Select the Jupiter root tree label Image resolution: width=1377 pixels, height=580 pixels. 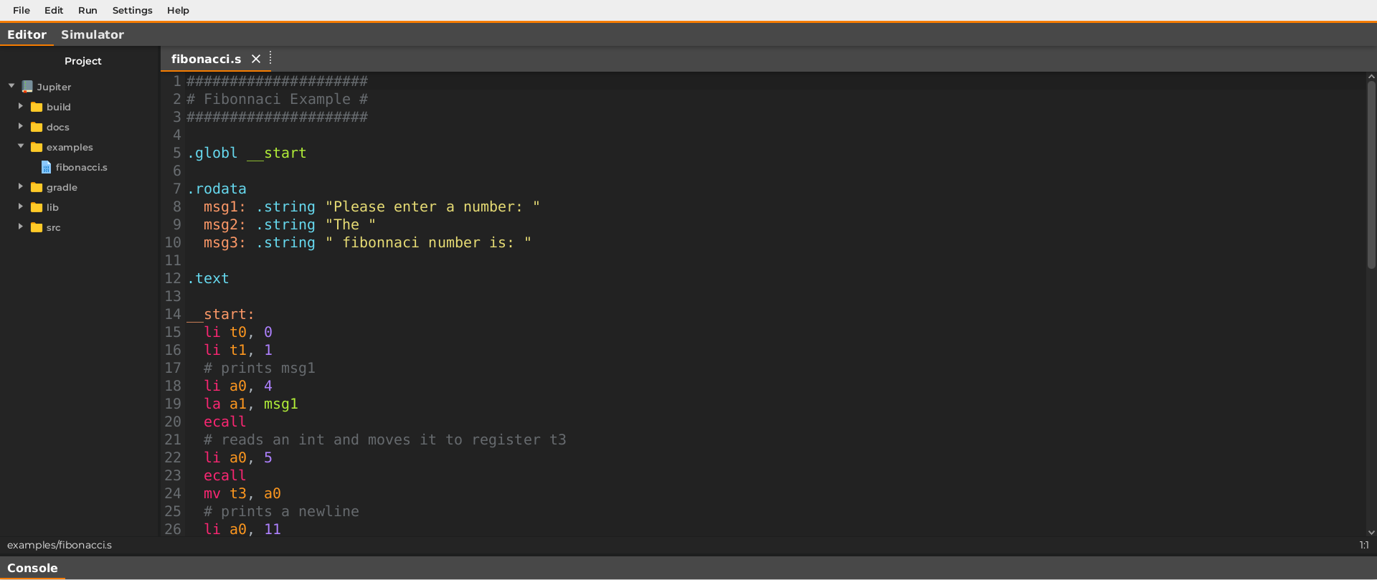[54, 87]
